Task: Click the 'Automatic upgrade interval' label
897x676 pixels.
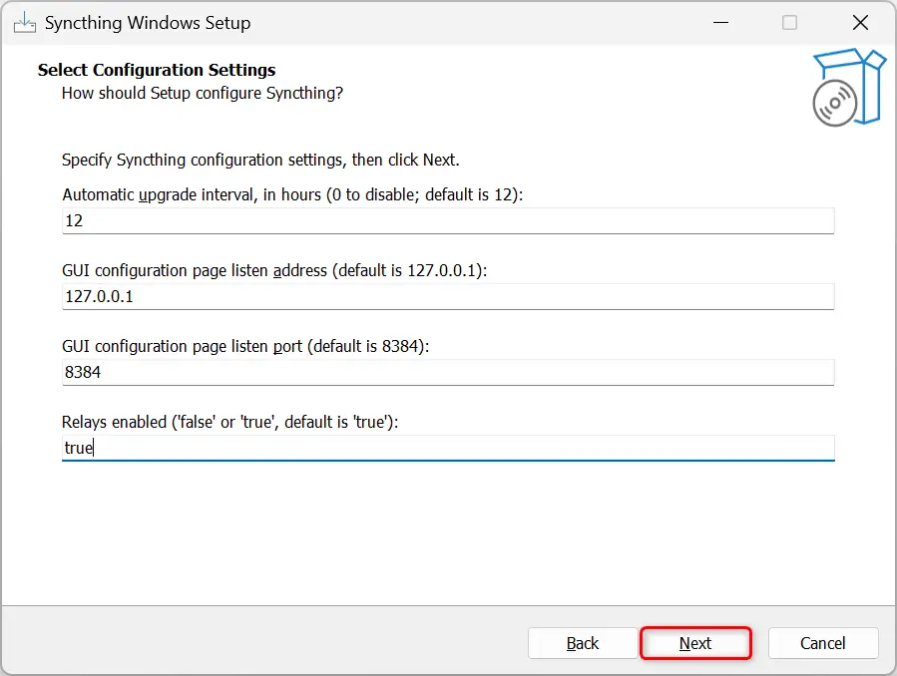Action: 292,194
